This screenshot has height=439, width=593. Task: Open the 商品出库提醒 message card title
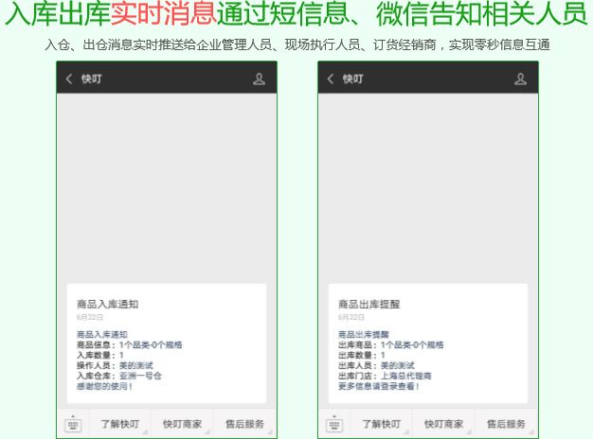pos(369,305)
